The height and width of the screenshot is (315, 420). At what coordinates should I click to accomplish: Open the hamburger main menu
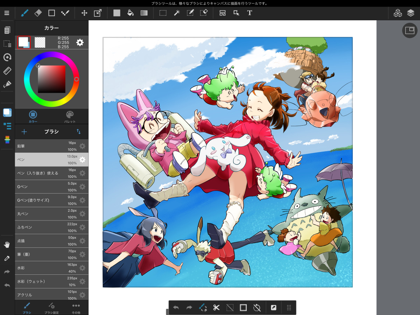[7, 13]
